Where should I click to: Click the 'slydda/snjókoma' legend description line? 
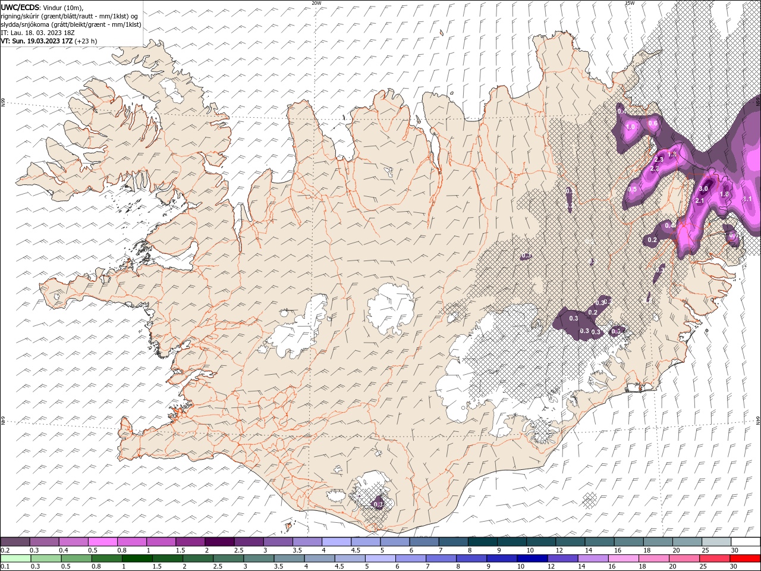click(x=71, y=24)
